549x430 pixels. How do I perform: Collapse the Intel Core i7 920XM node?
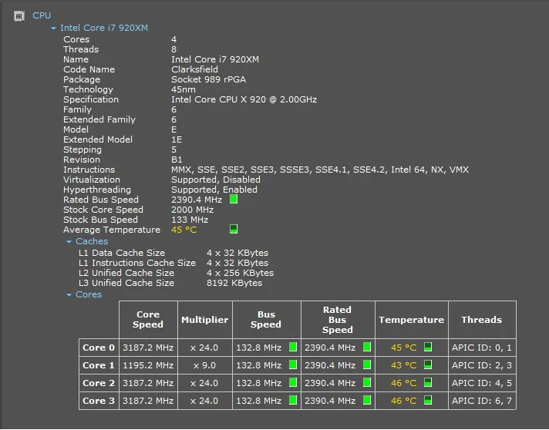[x=53, y=29]
